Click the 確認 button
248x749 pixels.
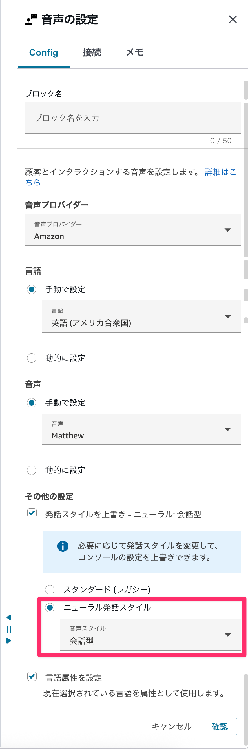pos(220,726)
